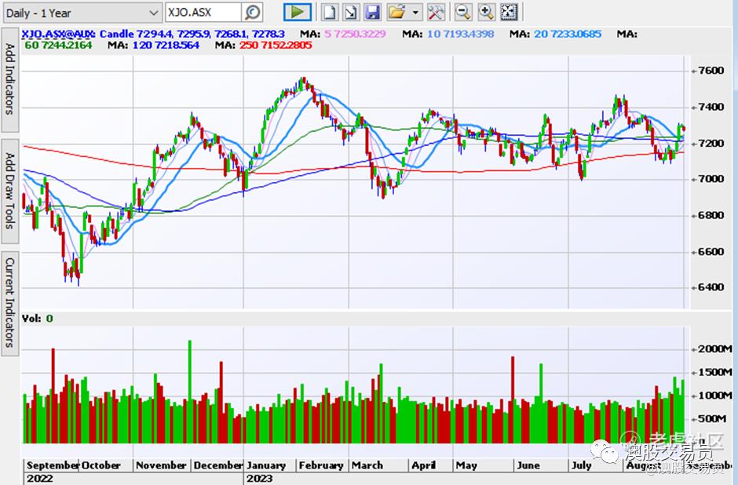This screenshot has width=738, height=485.
Task: Click the page with arrow export icon
Action: [x=351, y=13]
